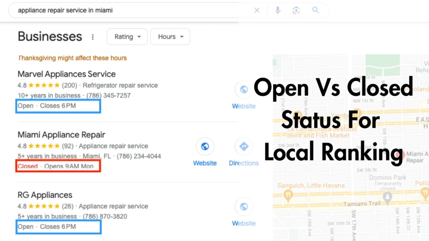This screenshot has height=241, width=429.
Task: Open Marvel Appliances Service website globe icon
Action: [x=244, y=90]
